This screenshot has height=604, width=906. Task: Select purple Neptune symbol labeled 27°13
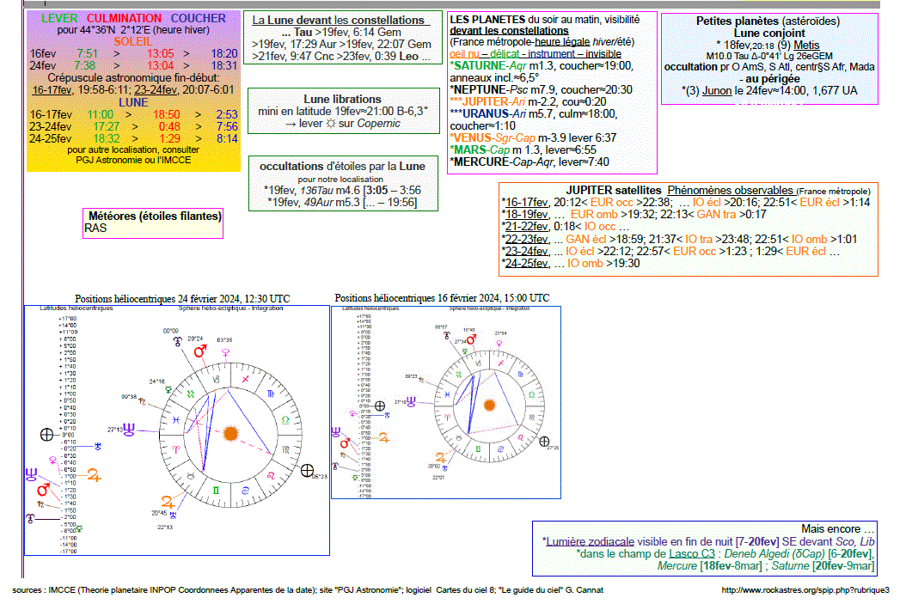click(128, 429)
